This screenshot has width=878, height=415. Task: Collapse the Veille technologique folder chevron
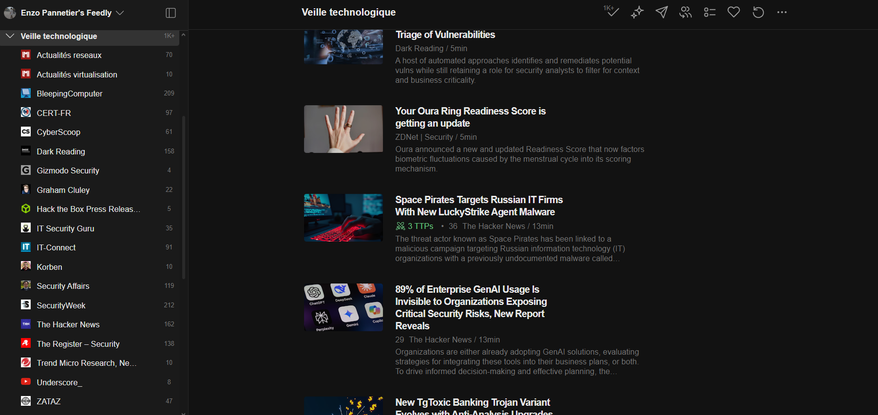coord(10,36)
